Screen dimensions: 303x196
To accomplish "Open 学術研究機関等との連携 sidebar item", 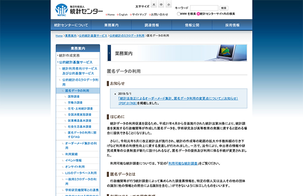I will [82, 190].
